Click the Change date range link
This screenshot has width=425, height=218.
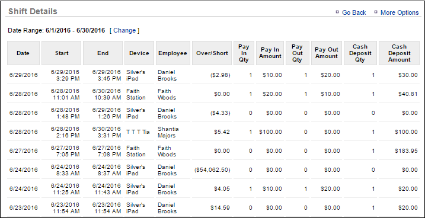(x=124, y=30)
